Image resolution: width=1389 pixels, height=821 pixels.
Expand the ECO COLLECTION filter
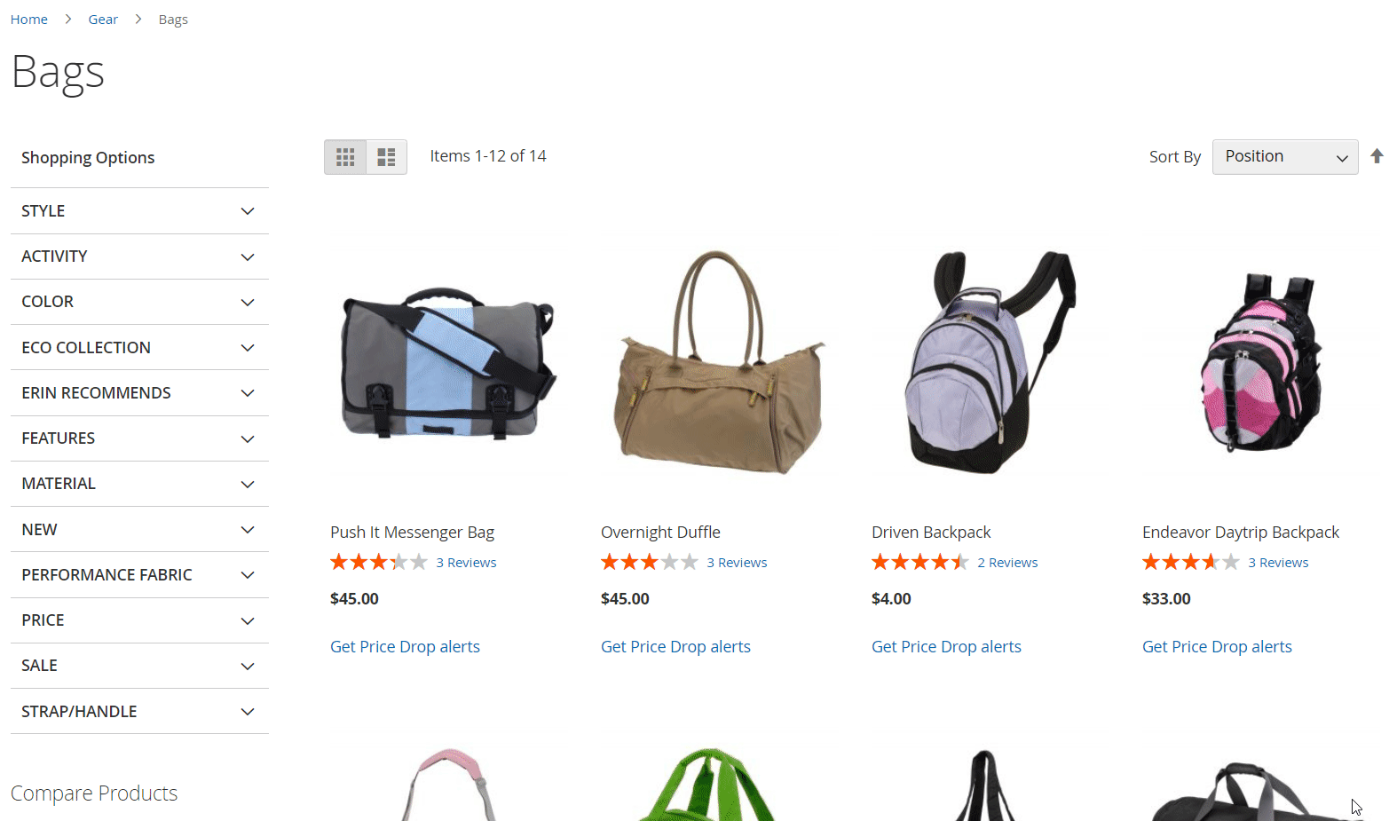(139, 348)
